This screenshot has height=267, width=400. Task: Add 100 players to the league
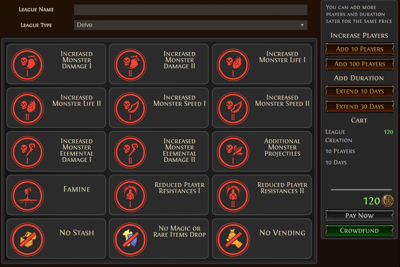[x=360, y=64]
